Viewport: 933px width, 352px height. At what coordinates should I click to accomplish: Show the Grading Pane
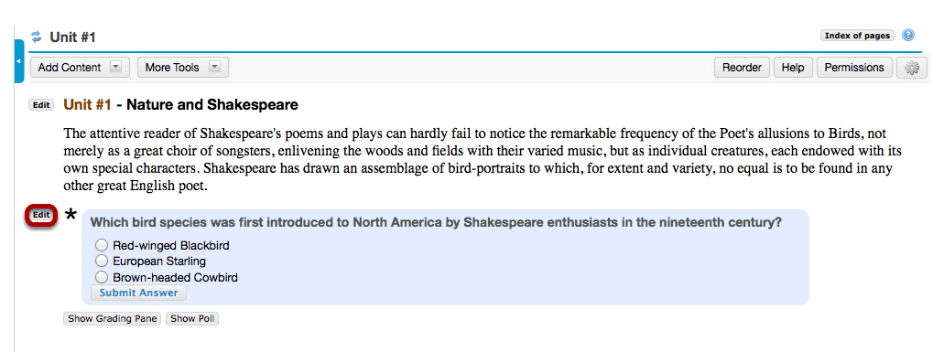click(113, 319)
